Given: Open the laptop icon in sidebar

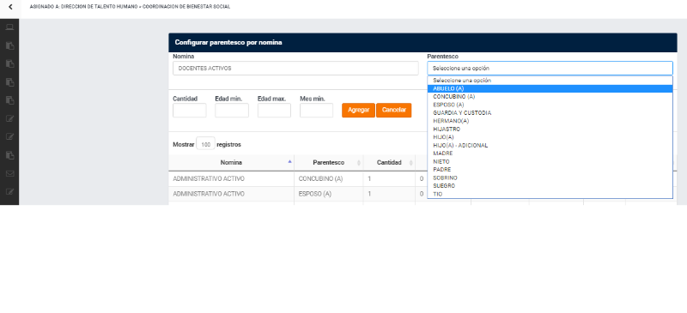Looking at the screenshot, I should coord(9,27).
